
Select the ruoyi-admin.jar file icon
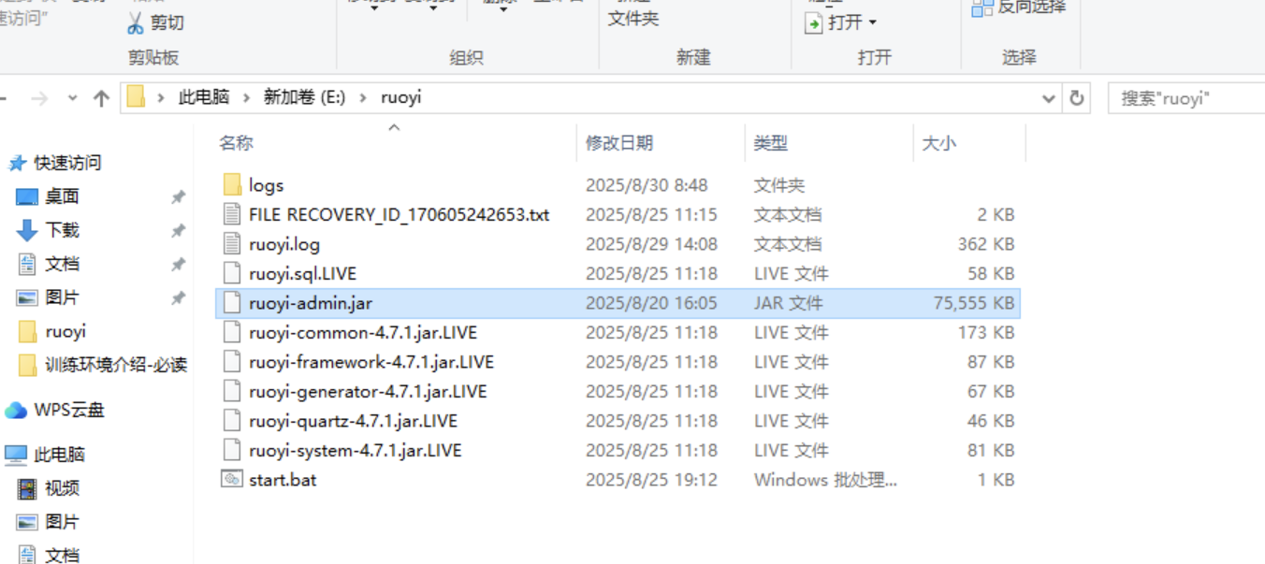(x=232, y=303)
